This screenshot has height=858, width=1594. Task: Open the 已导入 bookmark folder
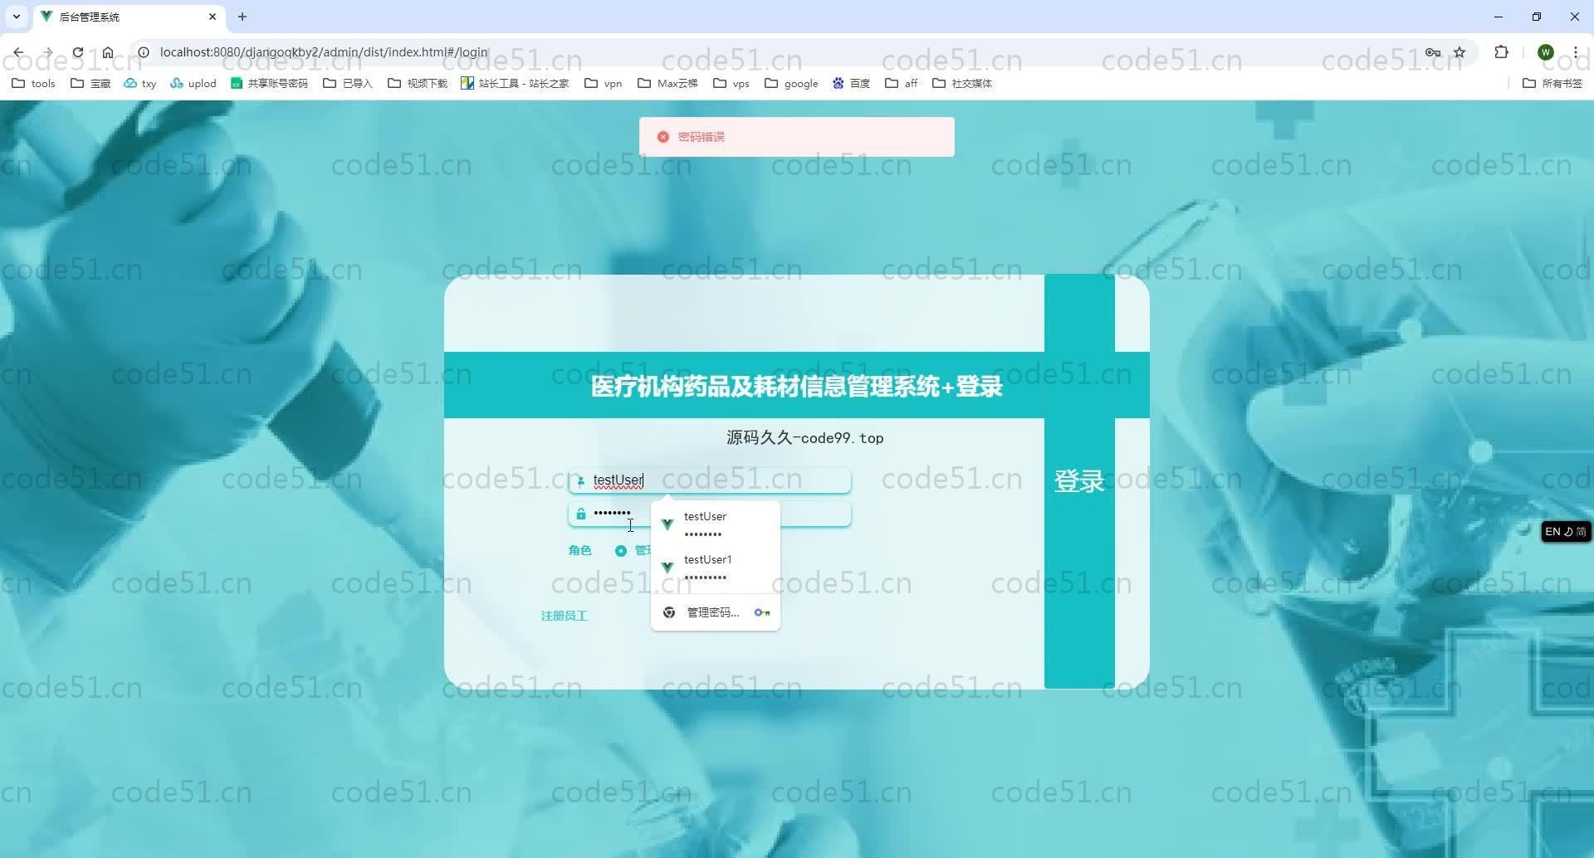(x=348, y=83)
